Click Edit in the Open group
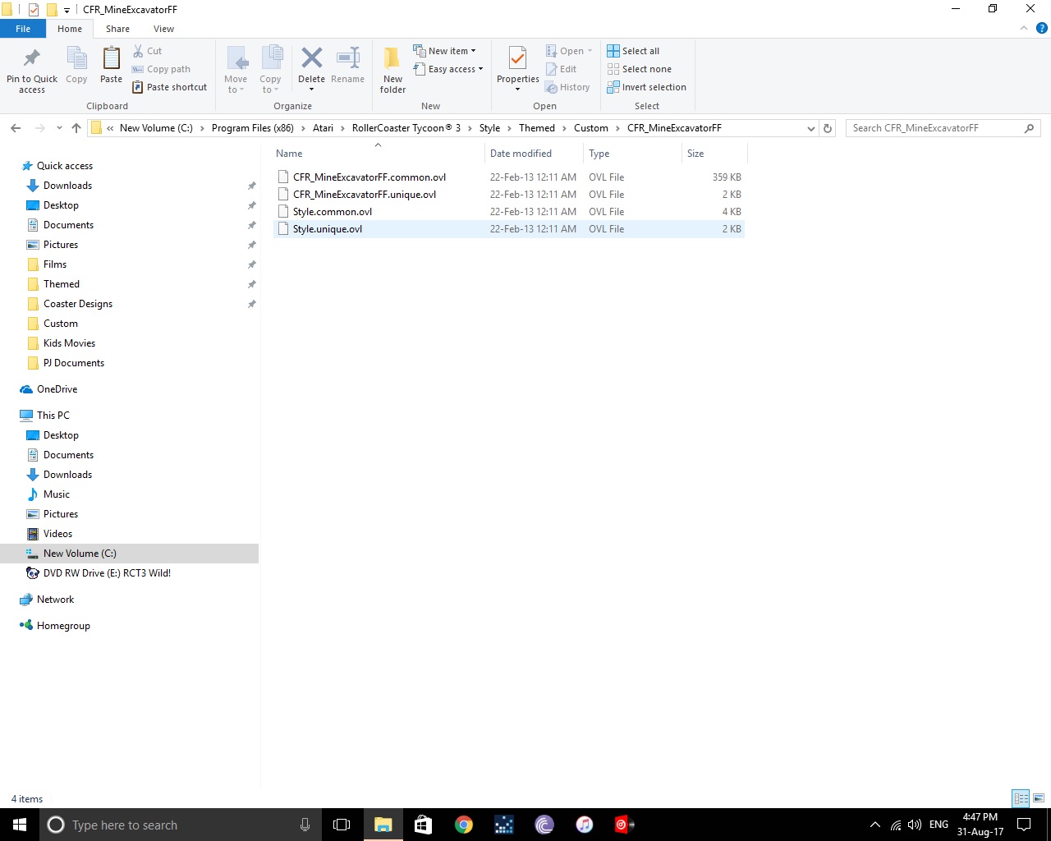 pyautogui.click(x=561, y=69)
